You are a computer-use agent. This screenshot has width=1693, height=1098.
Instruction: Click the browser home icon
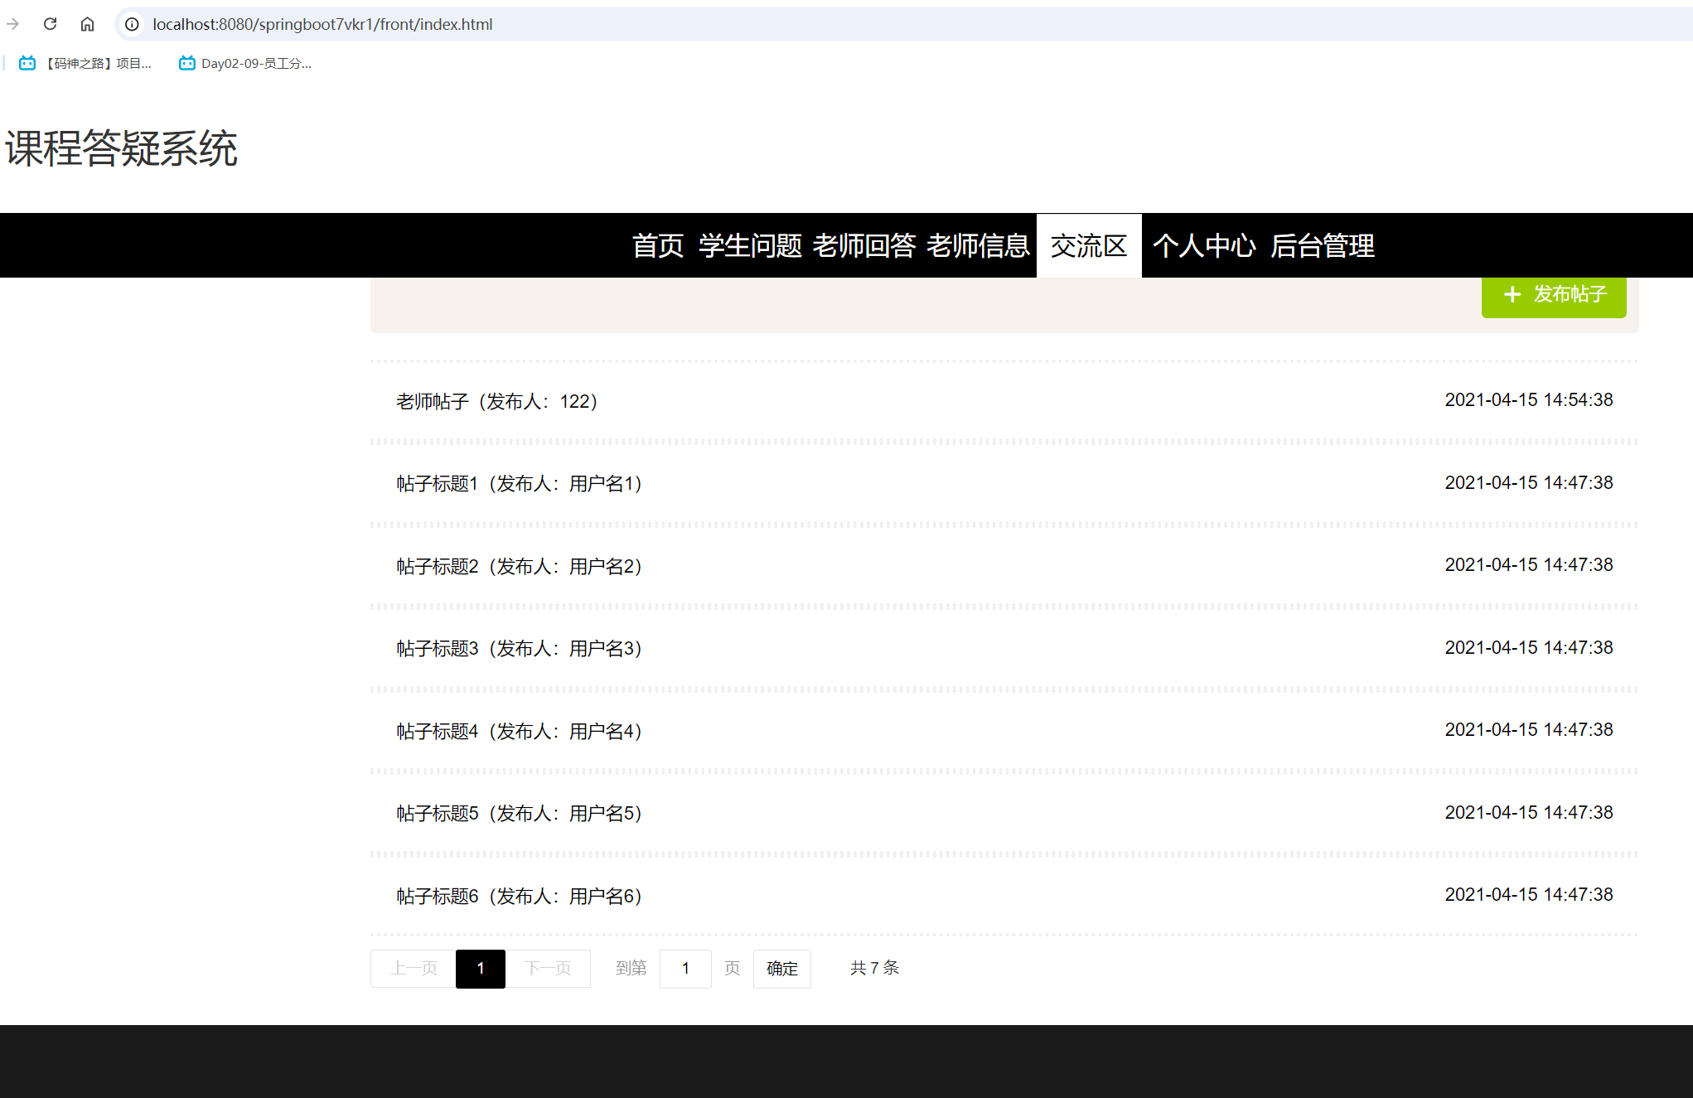[87, 24]
